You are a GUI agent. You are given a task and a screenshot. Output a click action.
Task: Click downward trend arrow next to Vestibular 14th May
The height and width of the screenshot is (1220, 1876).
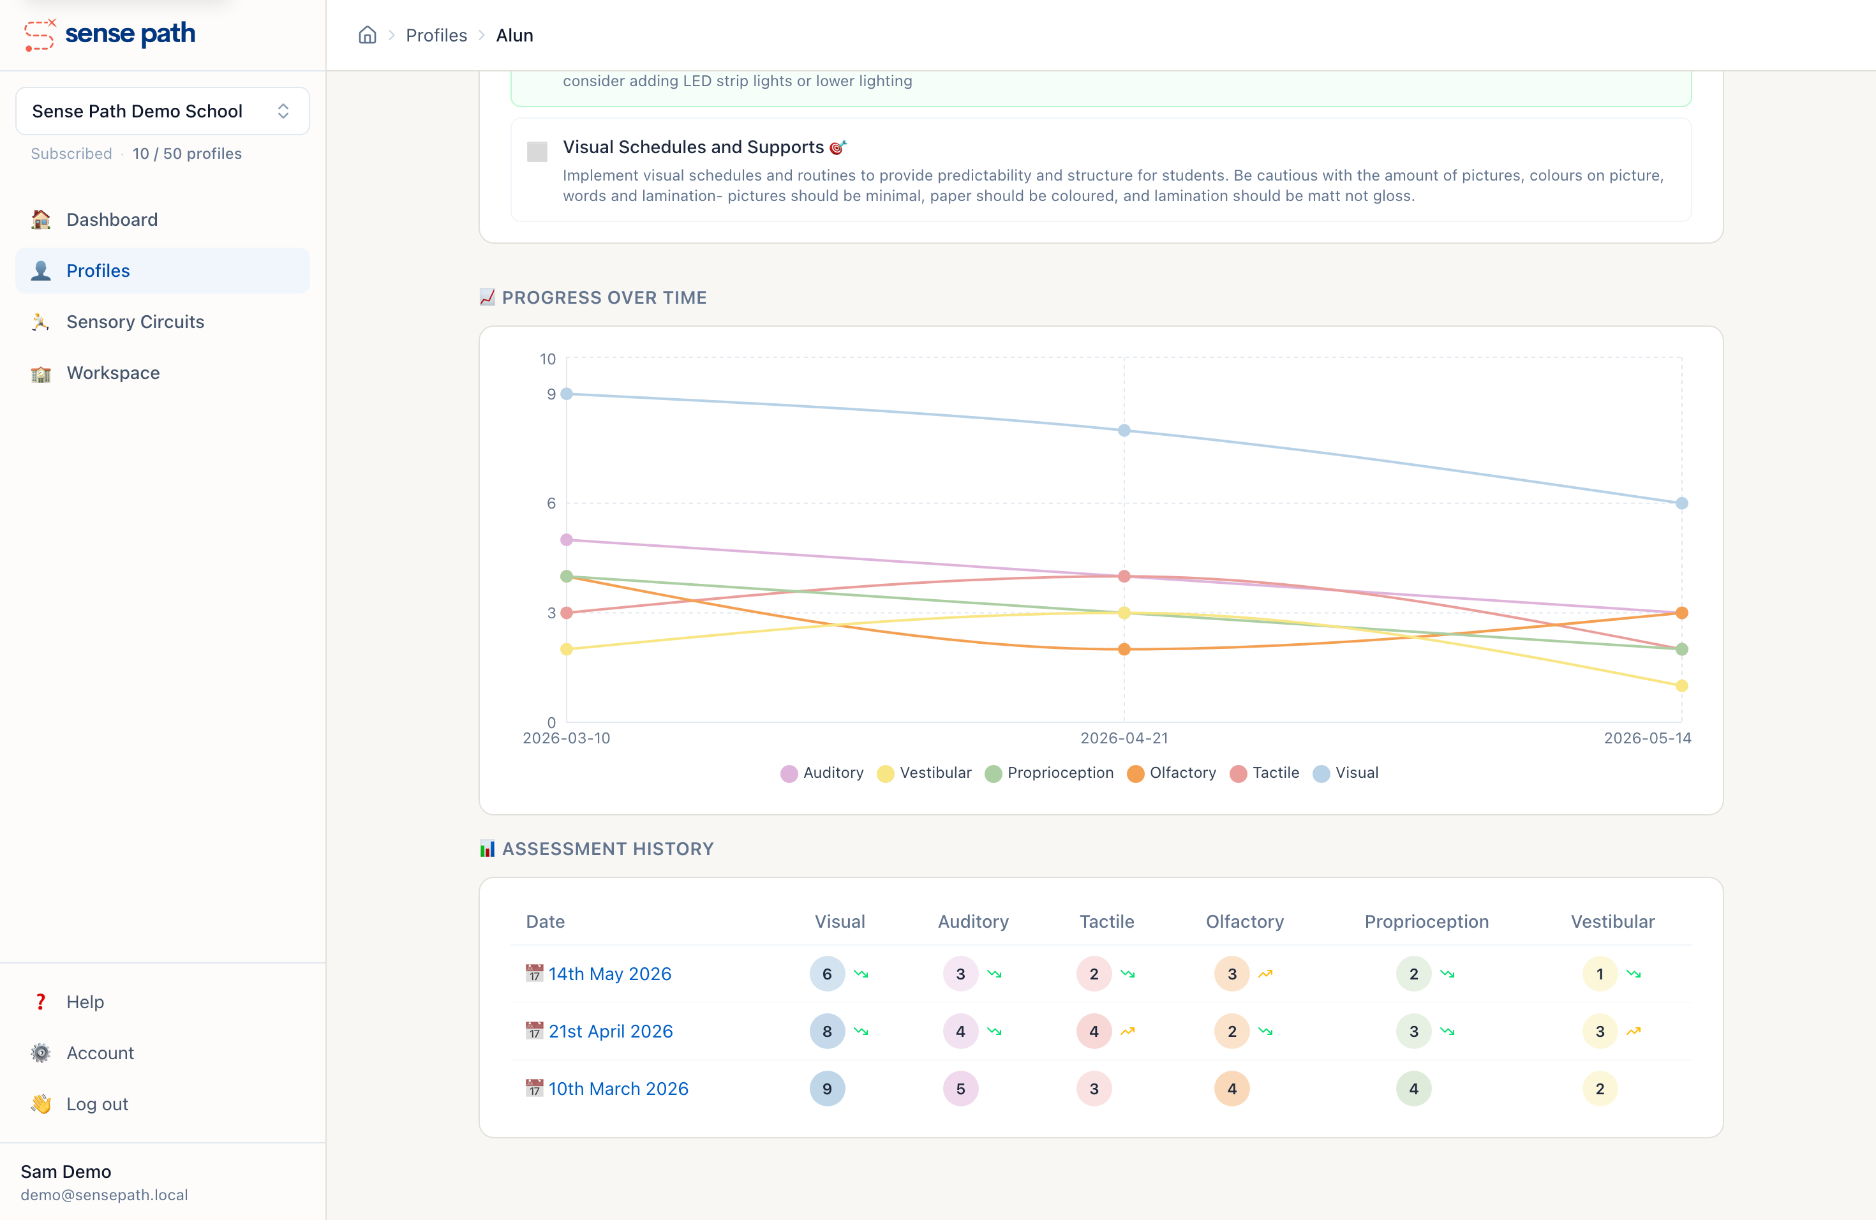(1634, 974)
